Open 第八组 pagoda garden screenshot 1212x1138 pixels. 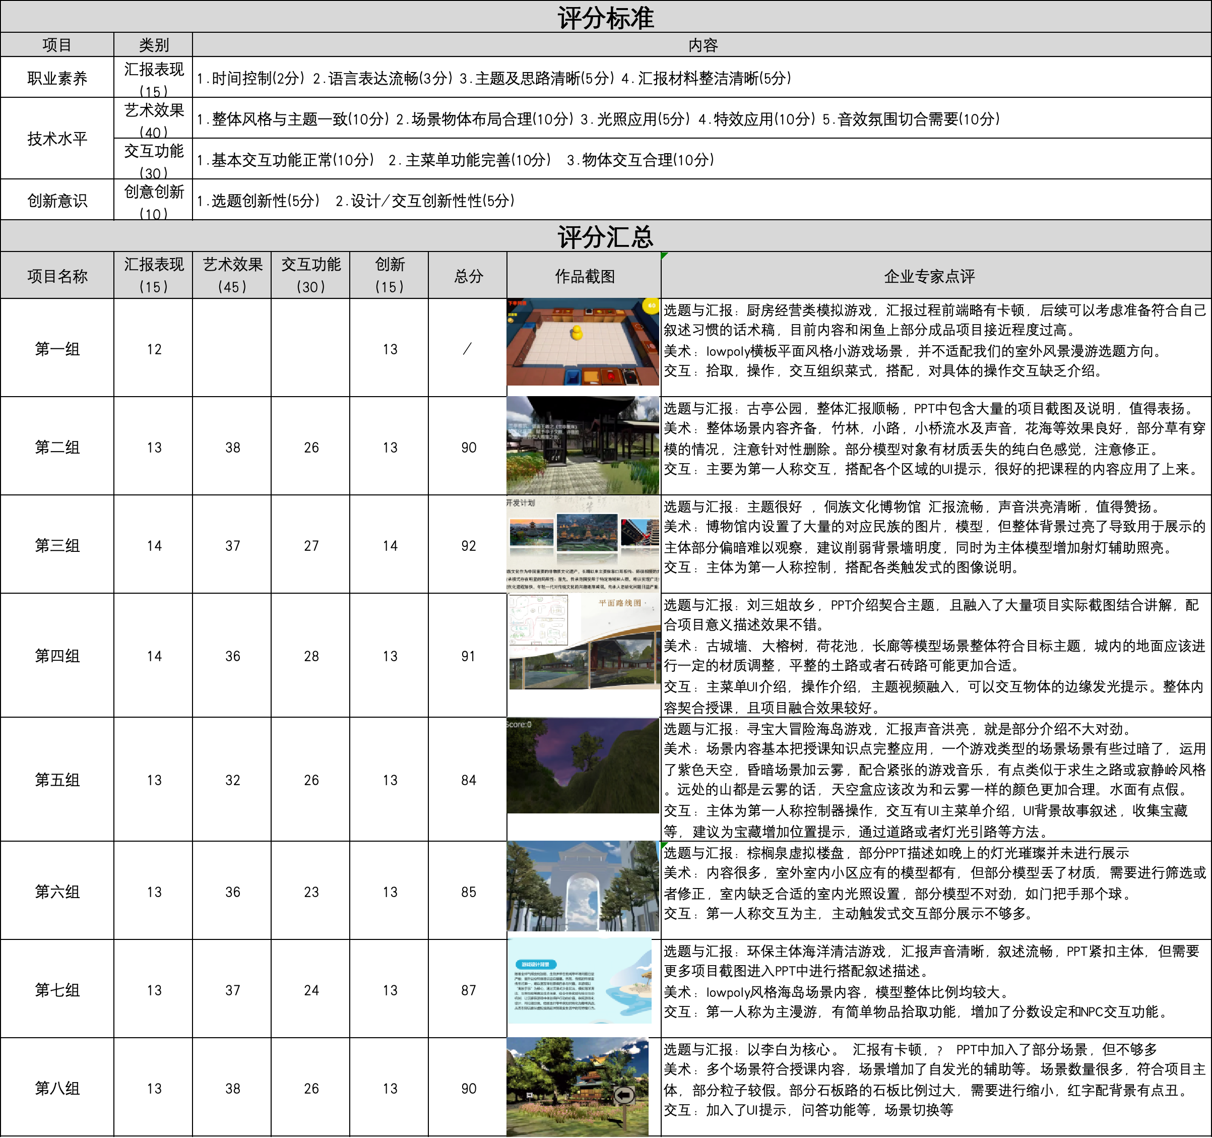[578, 1087]
